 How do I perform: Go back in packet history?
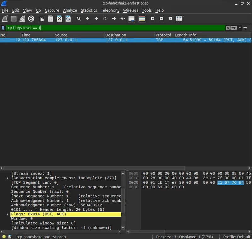tap(88, 19)
